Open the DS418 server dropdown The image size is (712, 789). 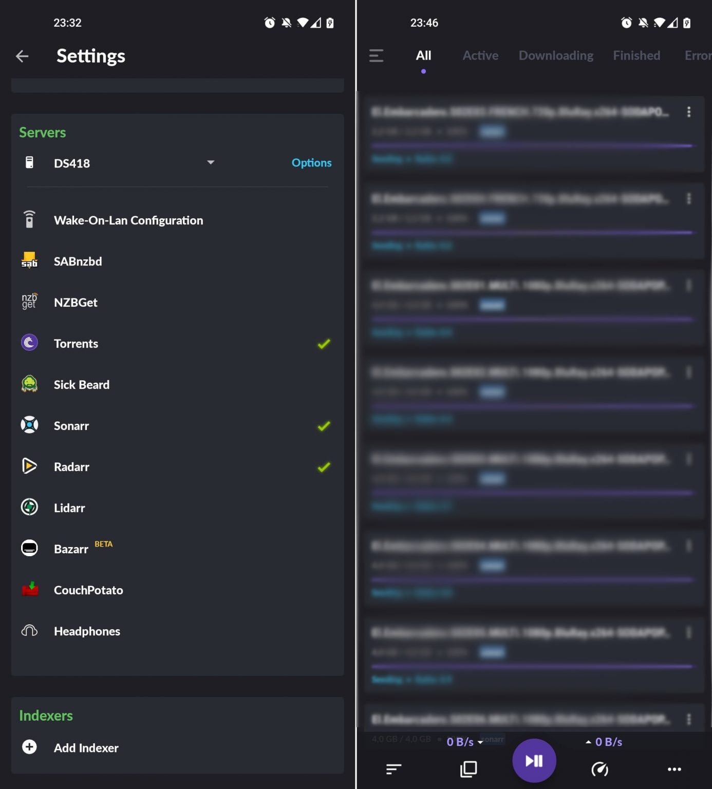(x=134, y=163)
